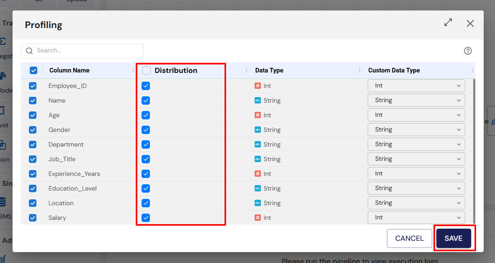This screenshot has width=495, height=263.
Task: Click the magnifier icon in the search bar
Action: click(x=29, y=50)
